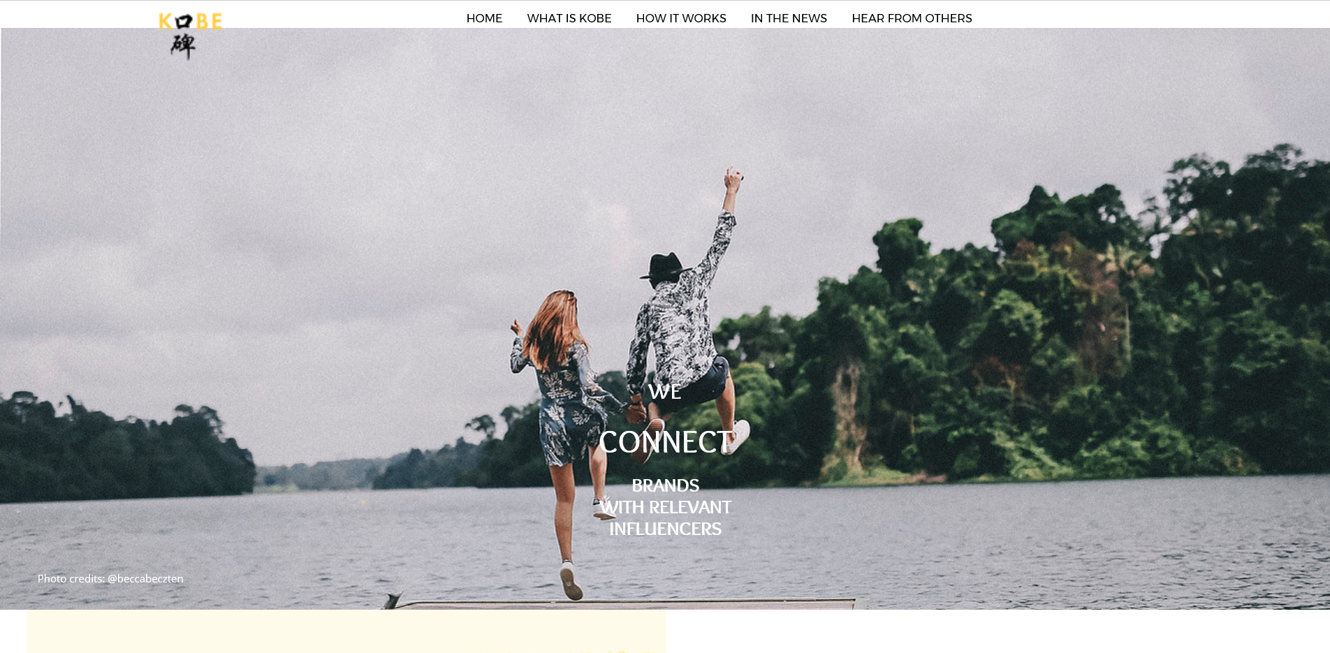Viewport: 1330px width, 653px height.
Task: Click the man's black hat in photo
Action: [664, 267]
